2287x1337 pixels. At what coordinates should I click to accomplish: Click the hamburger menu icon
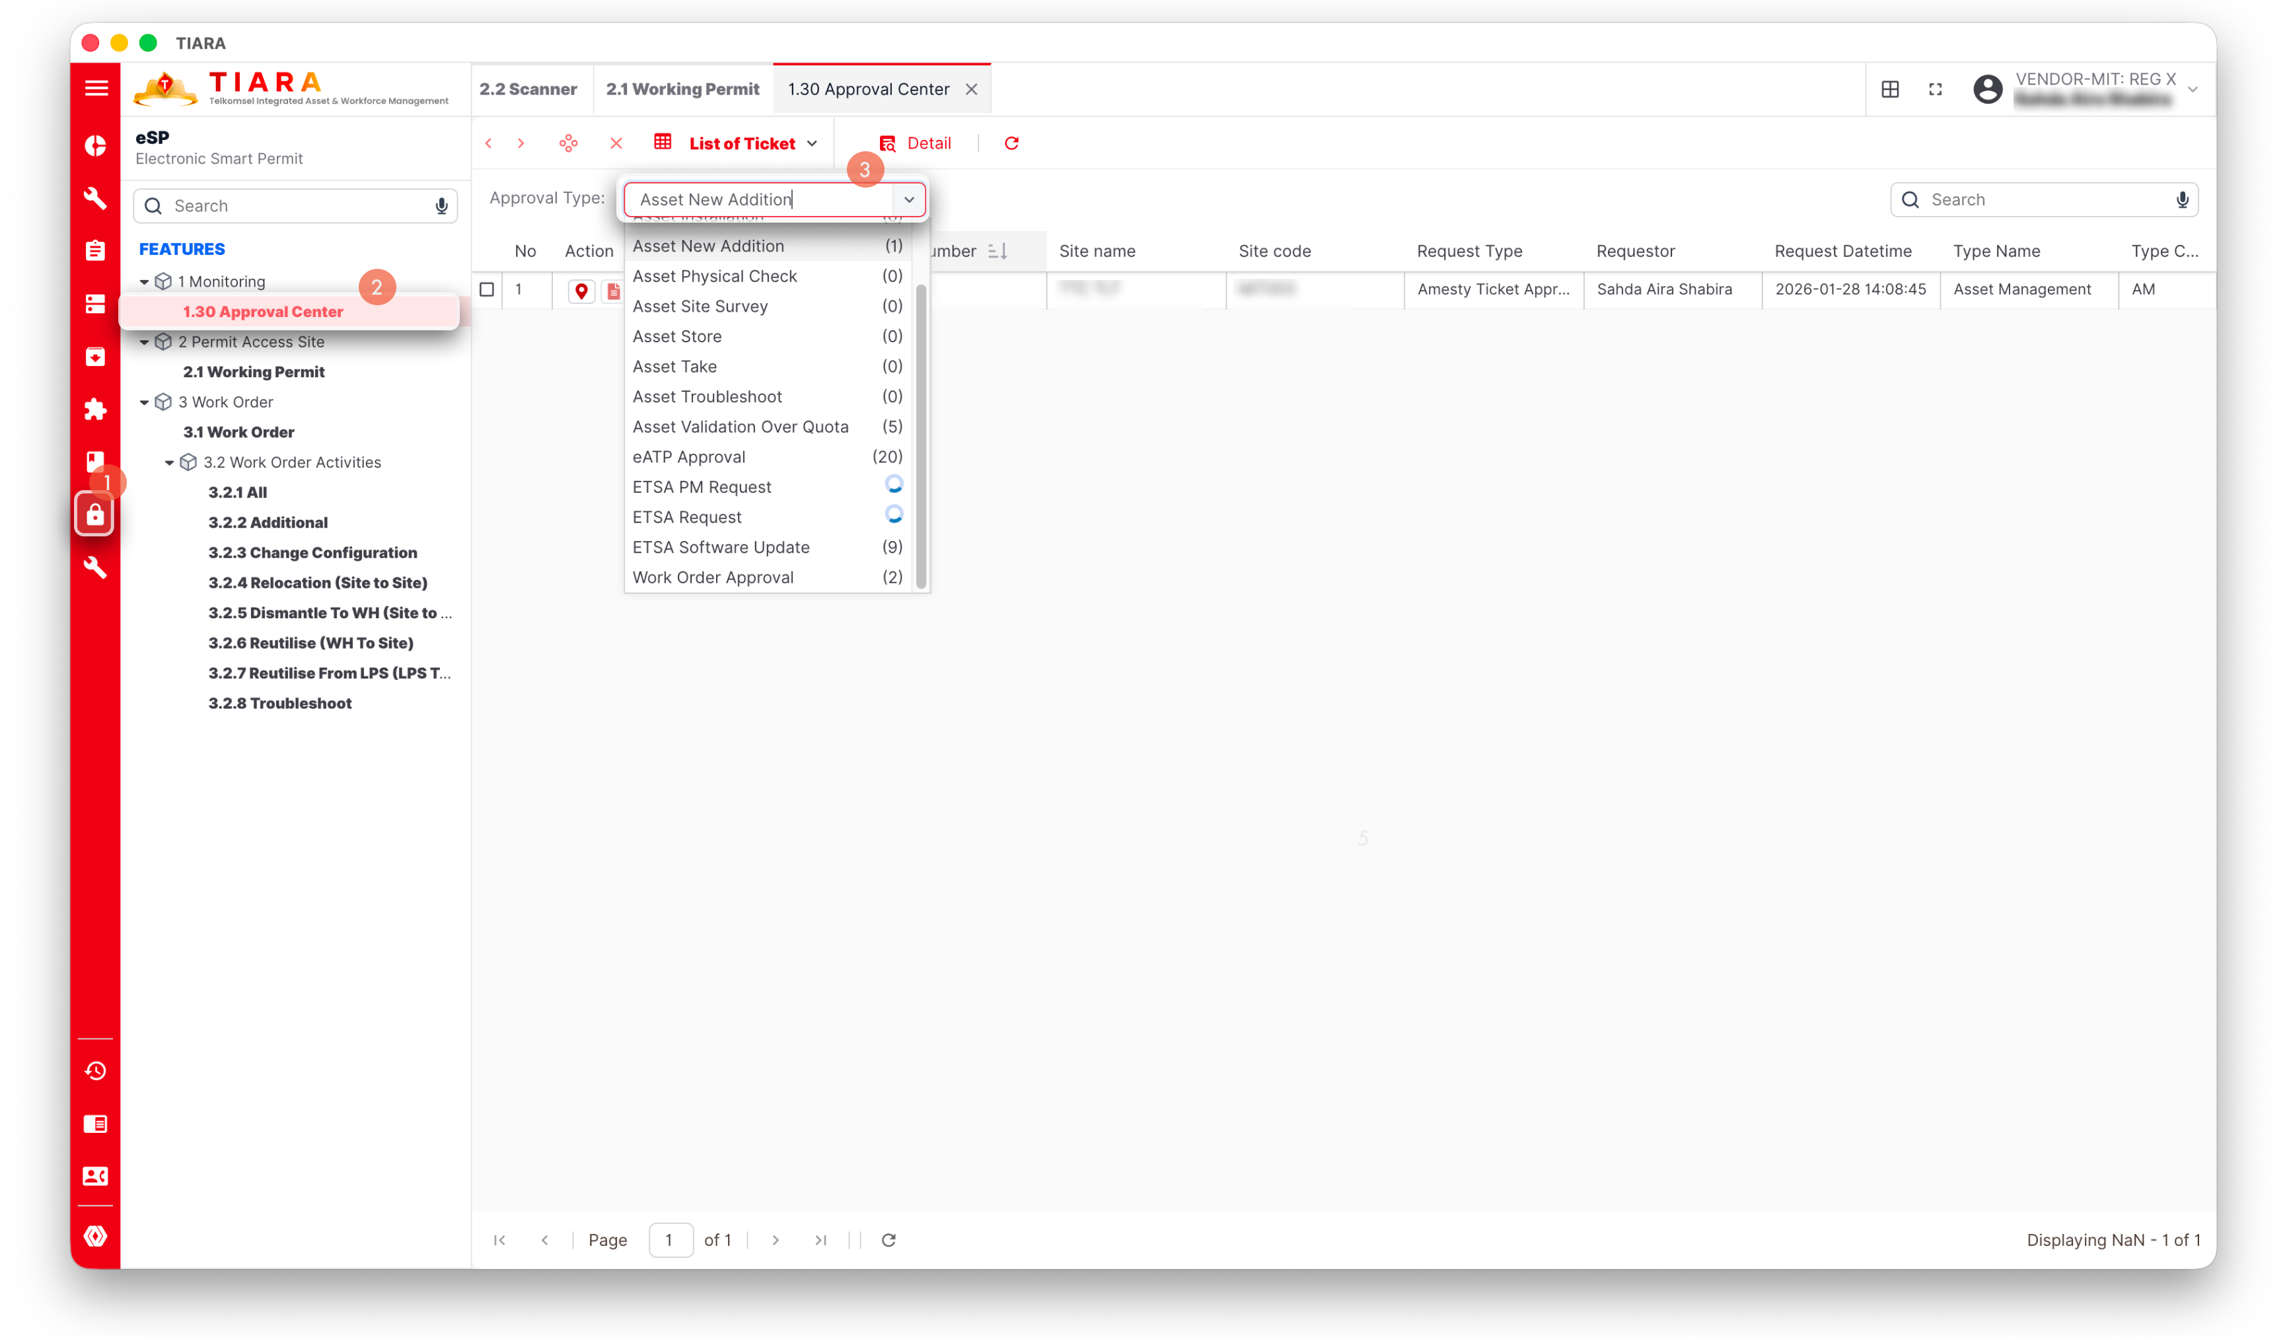pyautogui.click(x=95, y=88)
